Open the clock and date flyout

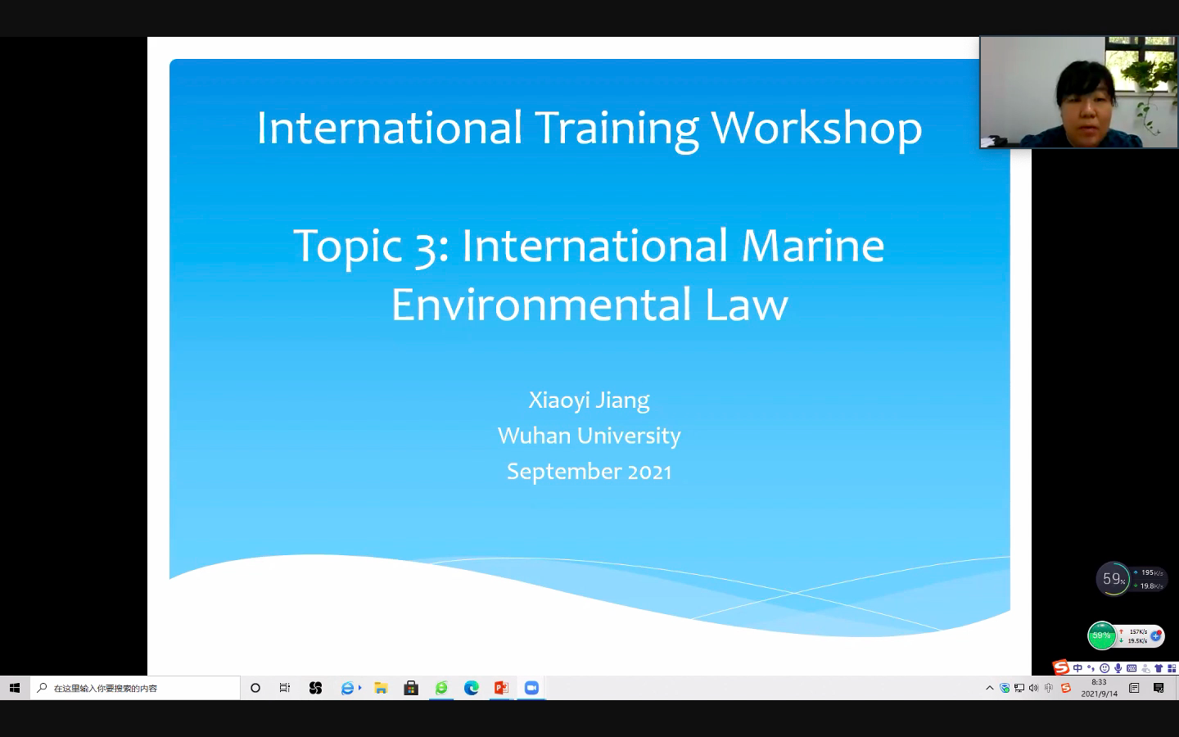[1099, 688]
